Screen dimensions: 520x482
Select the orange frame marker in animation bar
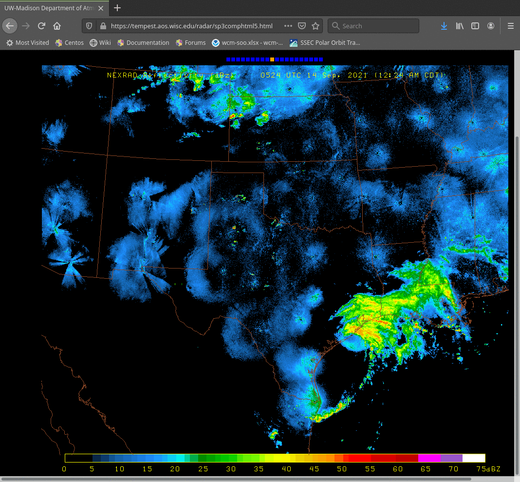pyautogui.click(x=272, y=59)
